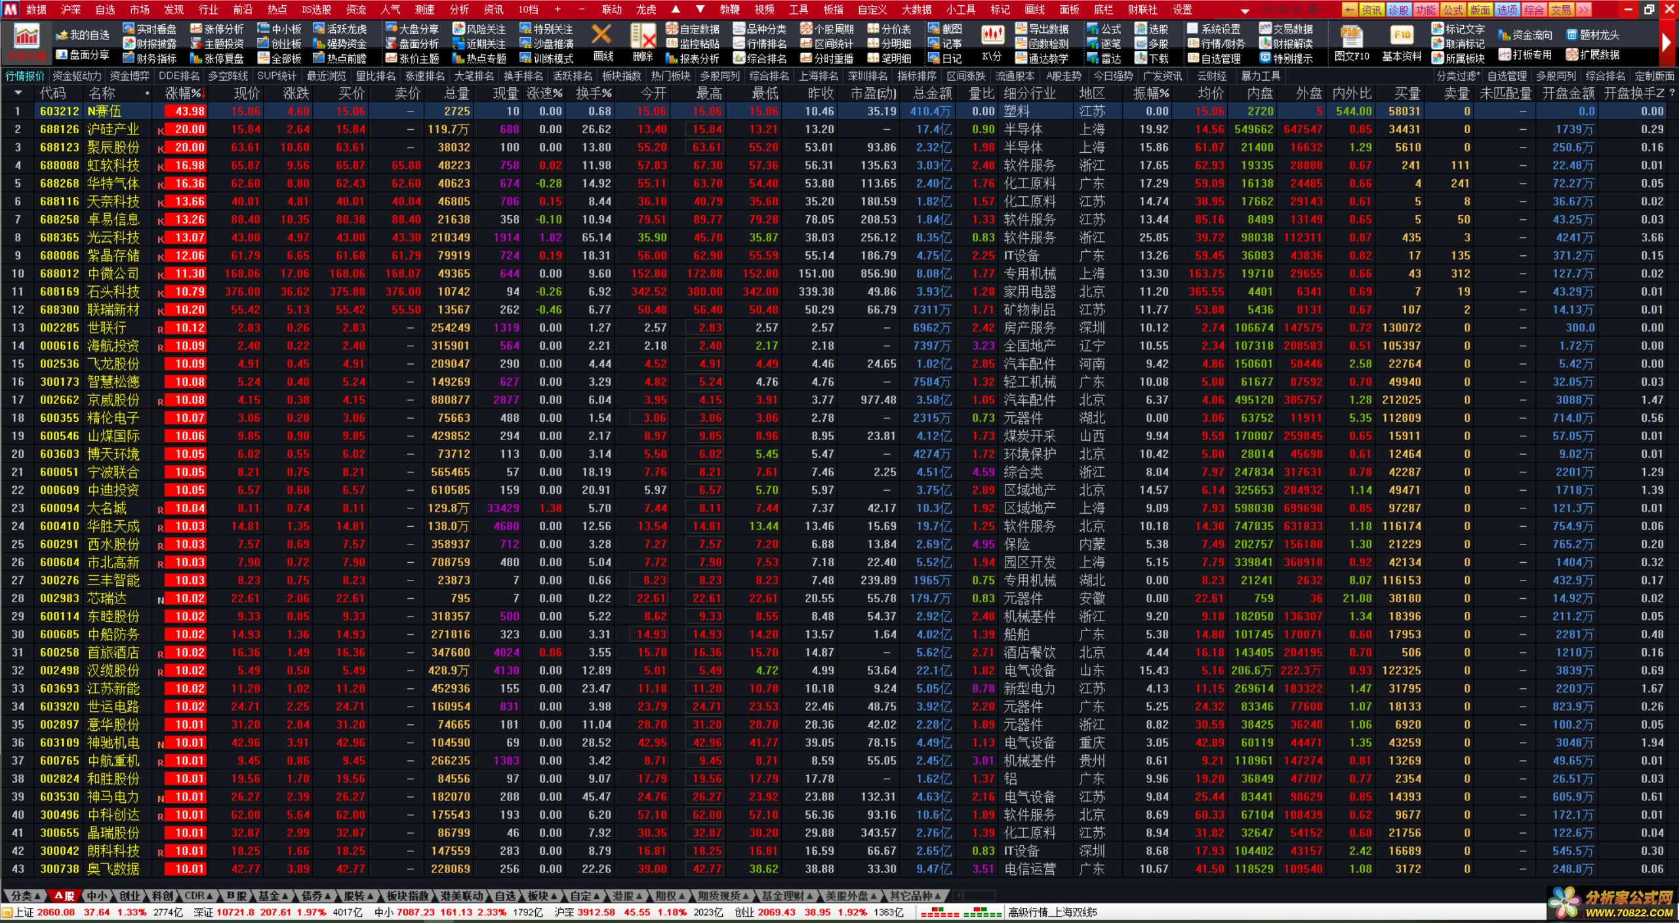The height and width of the screenshot is (923, 1679).
Task: Expand toolbar with the red right arrow
Action: [x=1667, y=43]
